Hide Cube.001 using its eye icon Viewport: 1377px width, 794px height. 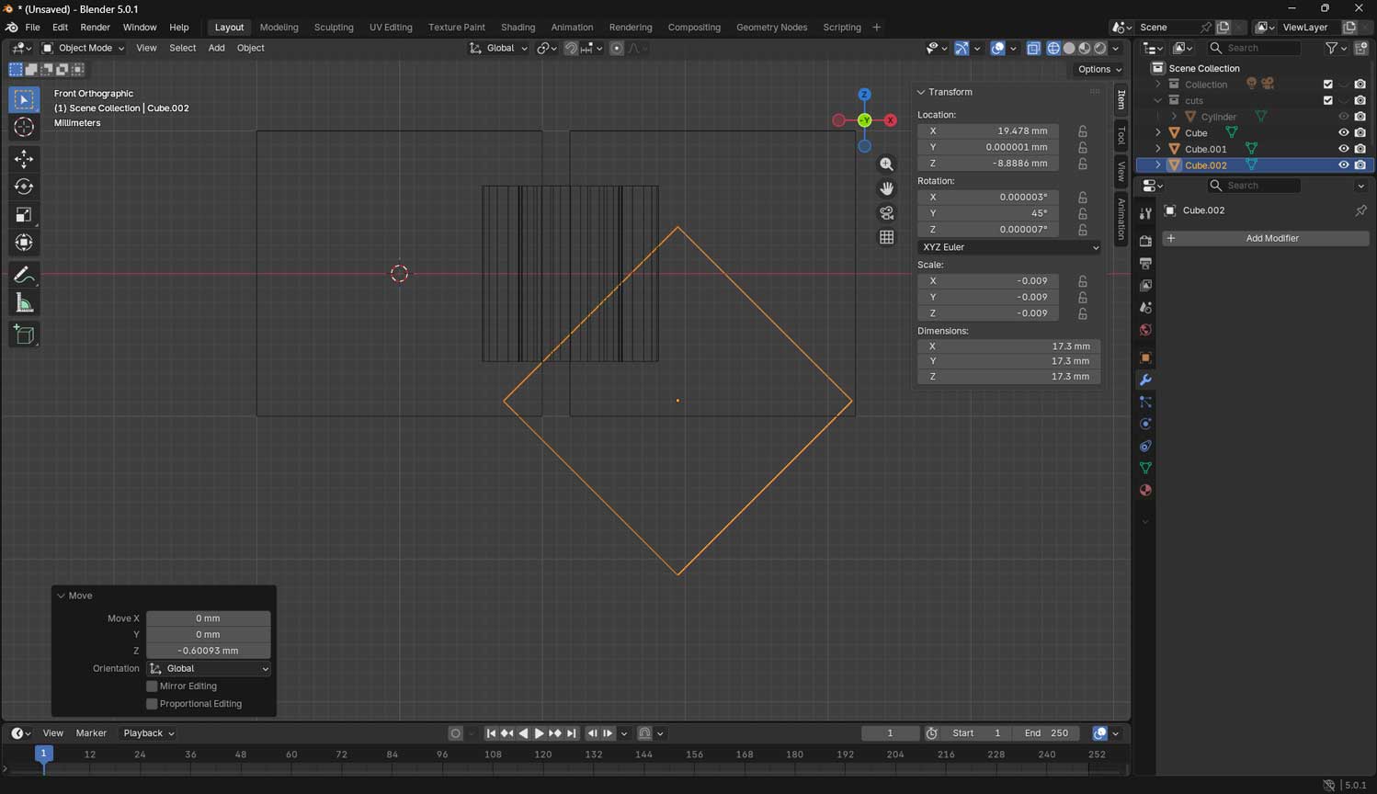[1343, 149]
